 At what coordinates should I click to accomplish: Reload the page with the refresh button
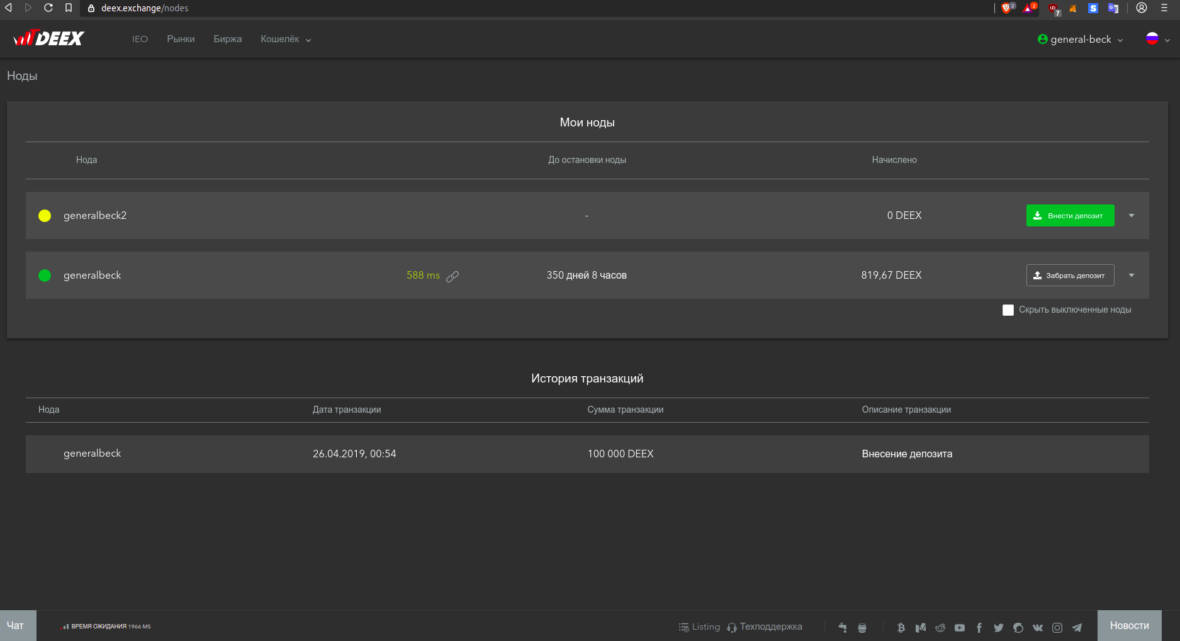[x=48, y=8]
